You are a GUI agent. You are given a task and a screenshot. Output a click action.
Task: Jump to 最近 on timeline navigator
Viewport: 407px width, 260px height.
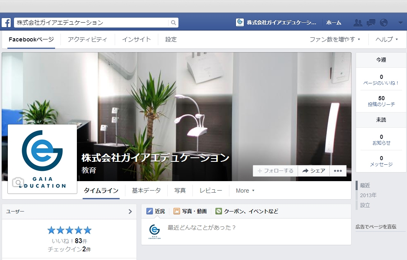click(x=365, y=185)
